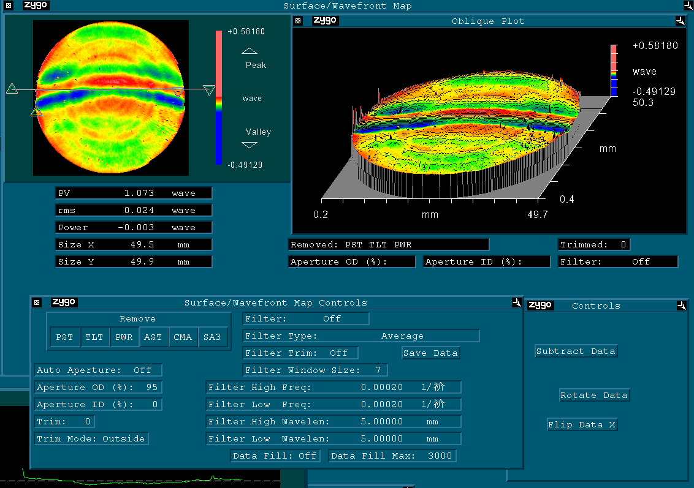Click the Oblique Plot color scale bar

pos(614,71)
